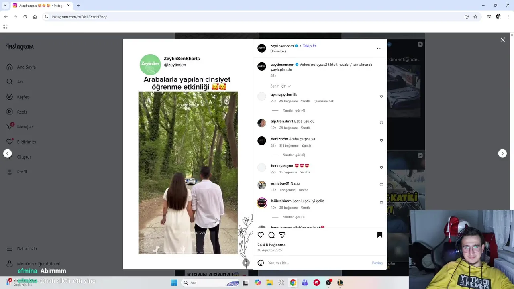Toggle the video mute speaker button

(246, 263)
